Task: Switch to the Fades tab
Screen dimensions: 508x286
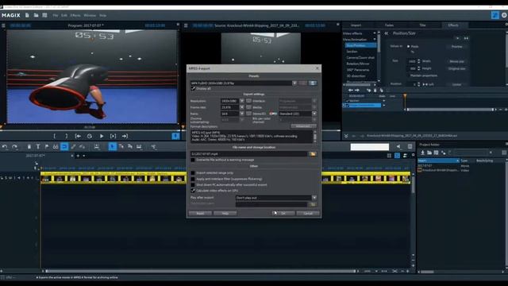Action: 389,25
